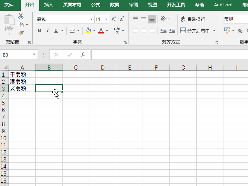The height and width of the screenshot is (186, 248).
Task: Align text to middle vertically
Action: [144, 19]
